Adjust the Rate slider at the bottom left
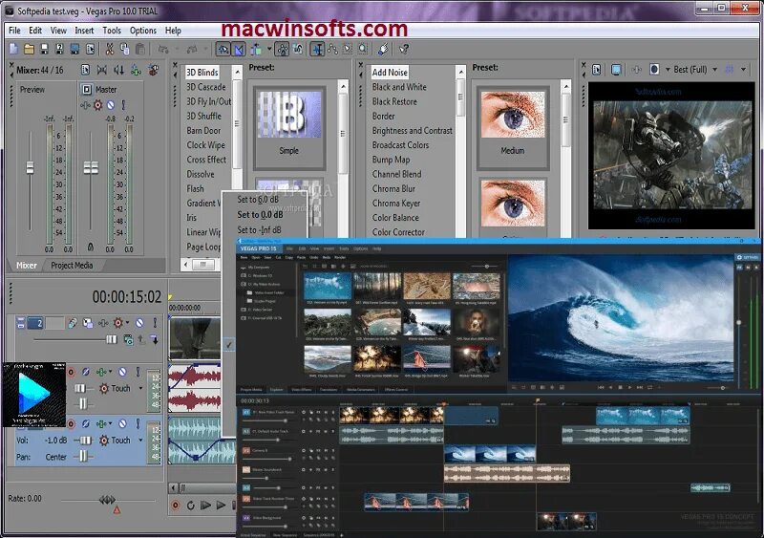The image size is (764, 538). tap(107, 500)
